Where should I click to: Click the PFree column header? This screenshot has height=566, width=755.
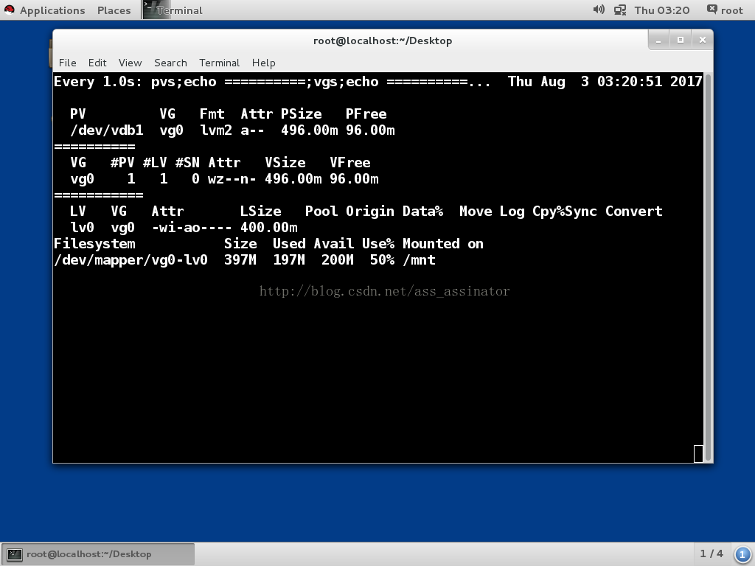[366, 114]
